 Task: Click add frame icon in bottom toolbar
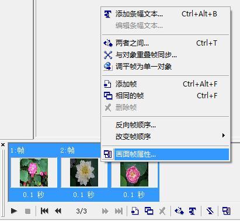[135, 211]
